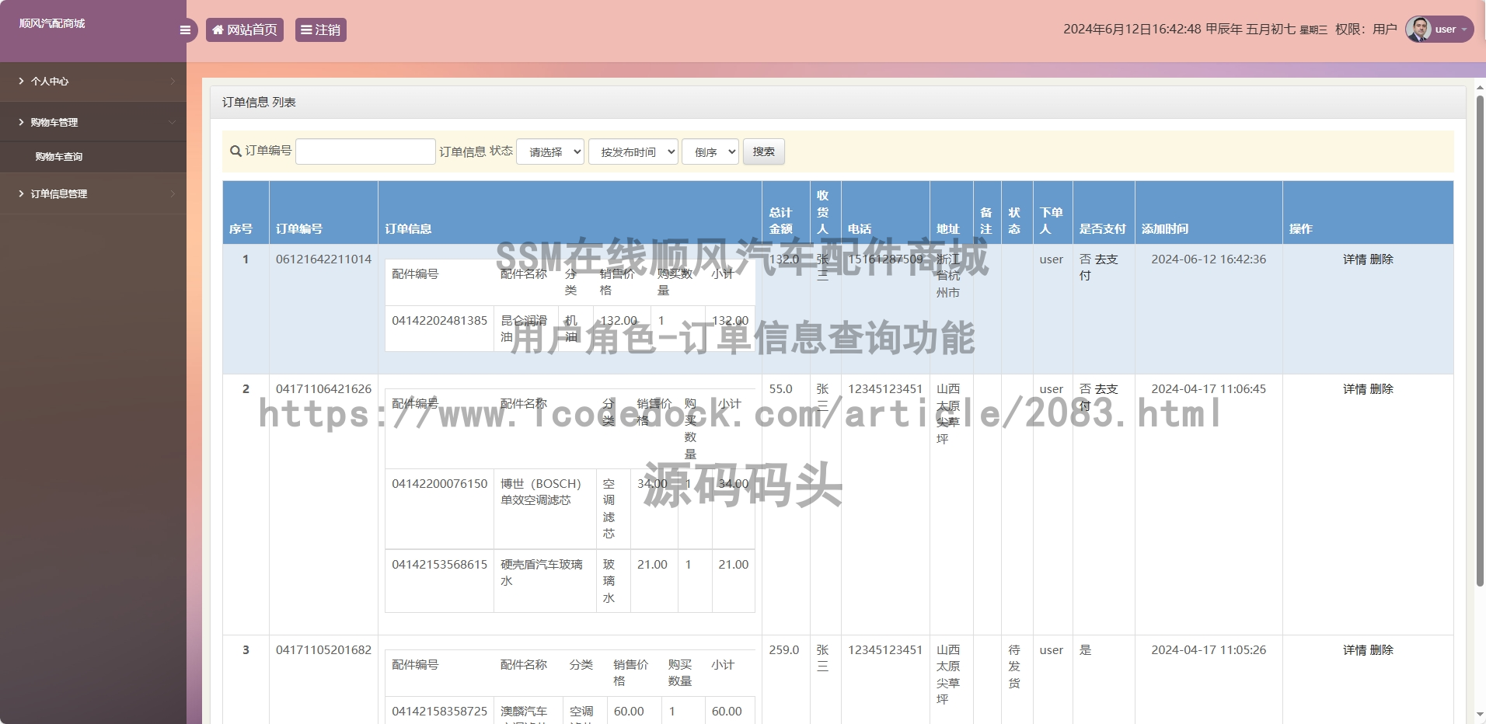Open 购物车查询 submenu item
Image resolution: width=1486 pixels, height=724 pixels.
[x=59, y=157]
